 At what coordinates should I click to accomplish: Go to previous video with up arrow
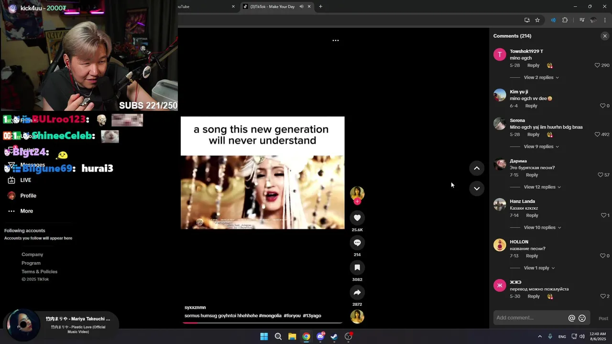coord(477,168)
